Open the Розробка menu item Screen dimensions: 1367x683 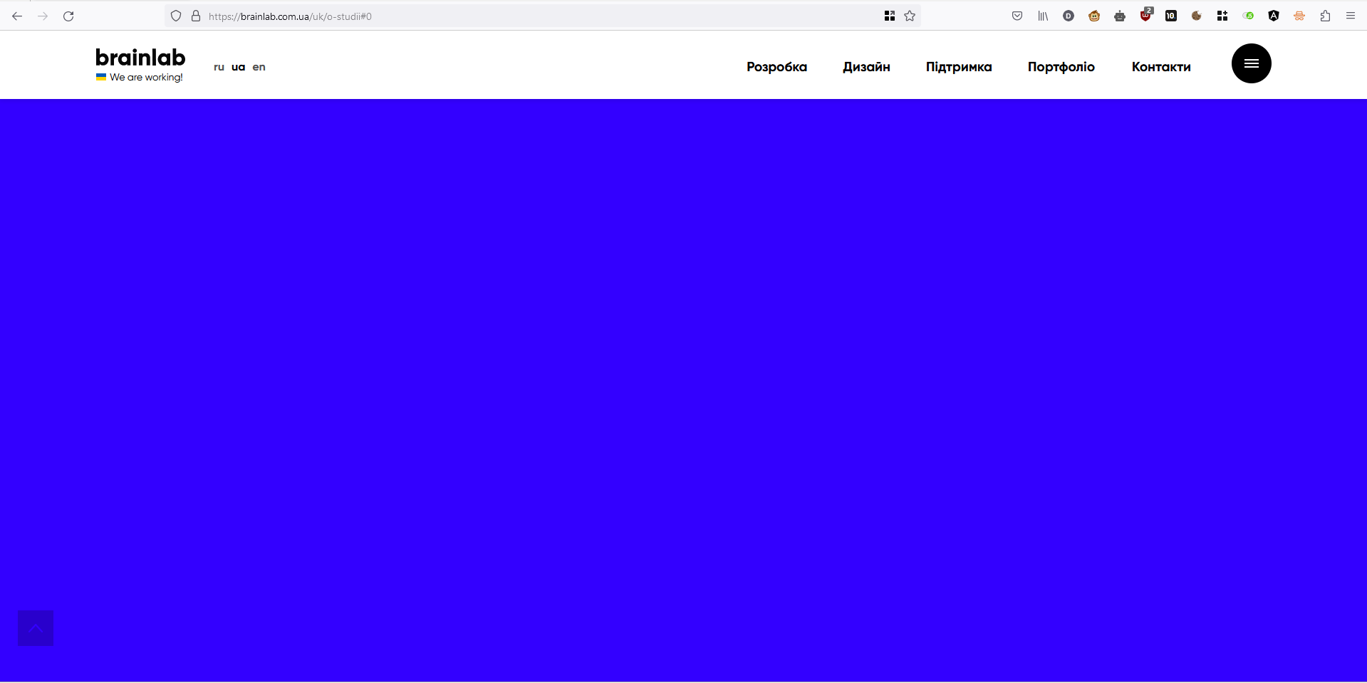776,67
